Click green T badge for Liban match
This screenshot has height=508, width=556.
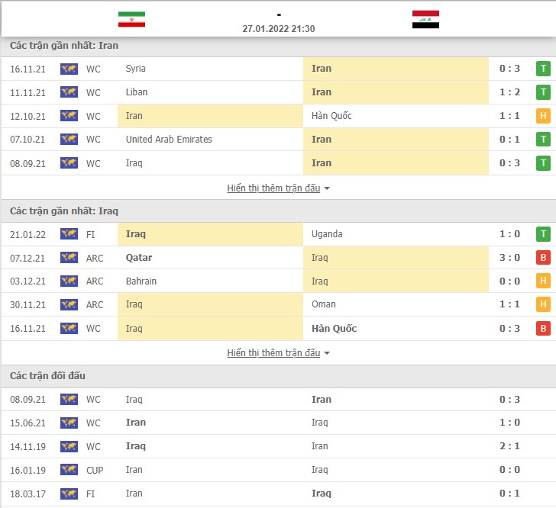(543, 92)
